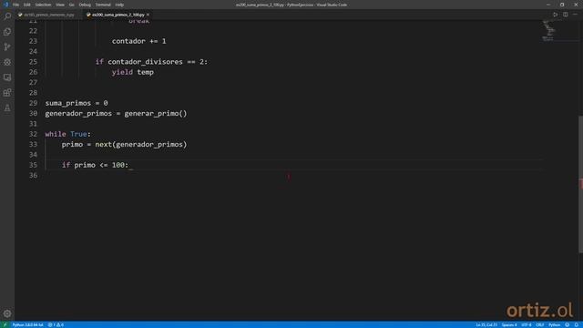
Task: Change language mode Python
Action: pos(554,324)
